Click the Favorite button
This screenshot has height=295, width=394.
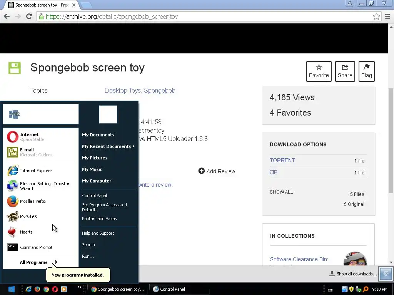point(319,71)
